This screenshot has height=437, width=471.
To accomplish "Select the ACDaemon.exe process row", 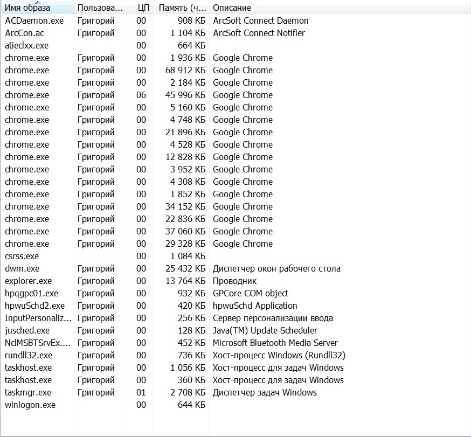I will click(x=34, y=20).
